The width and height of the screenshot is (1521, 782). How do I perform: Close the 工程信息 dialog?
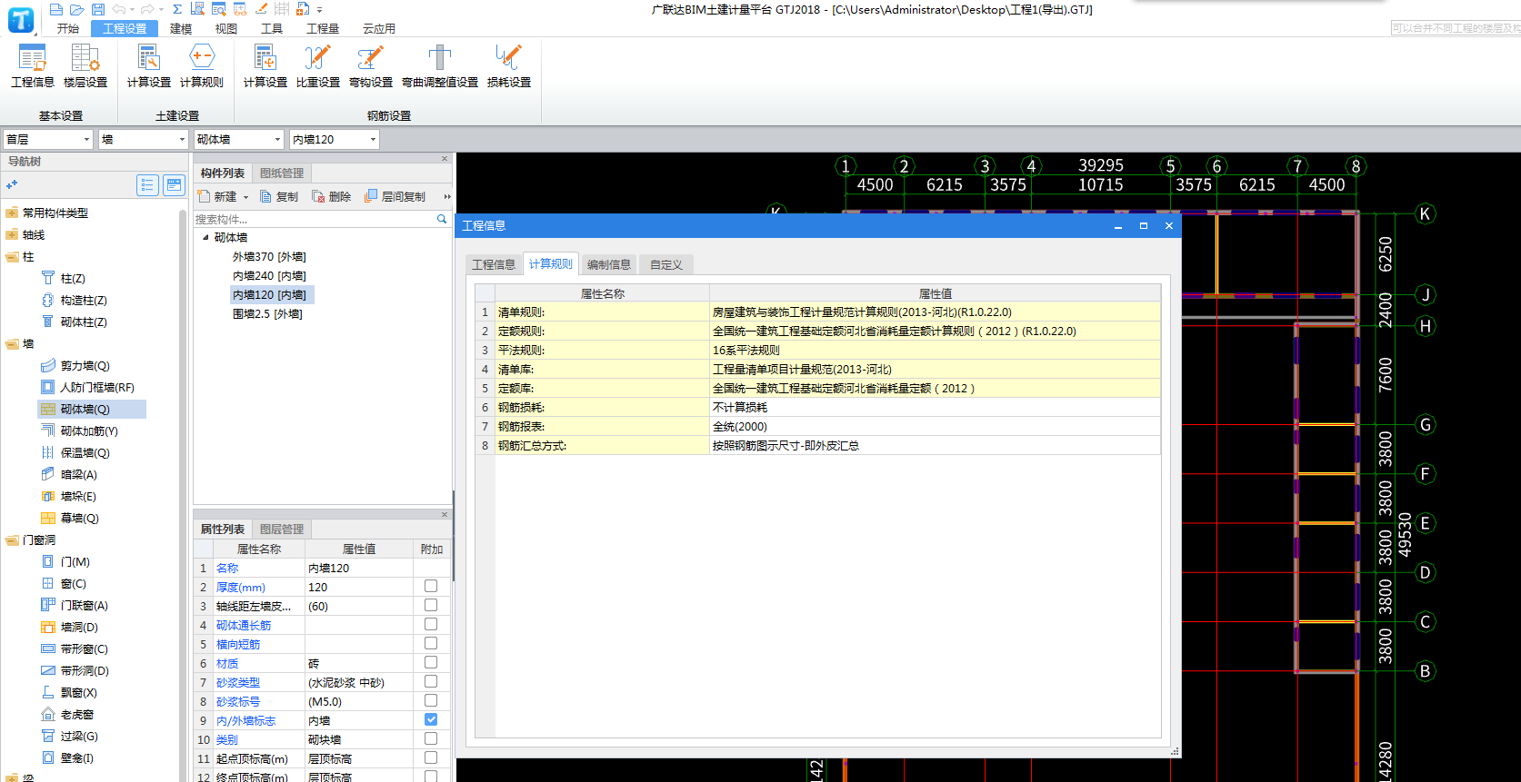(x=1169, y=225)
